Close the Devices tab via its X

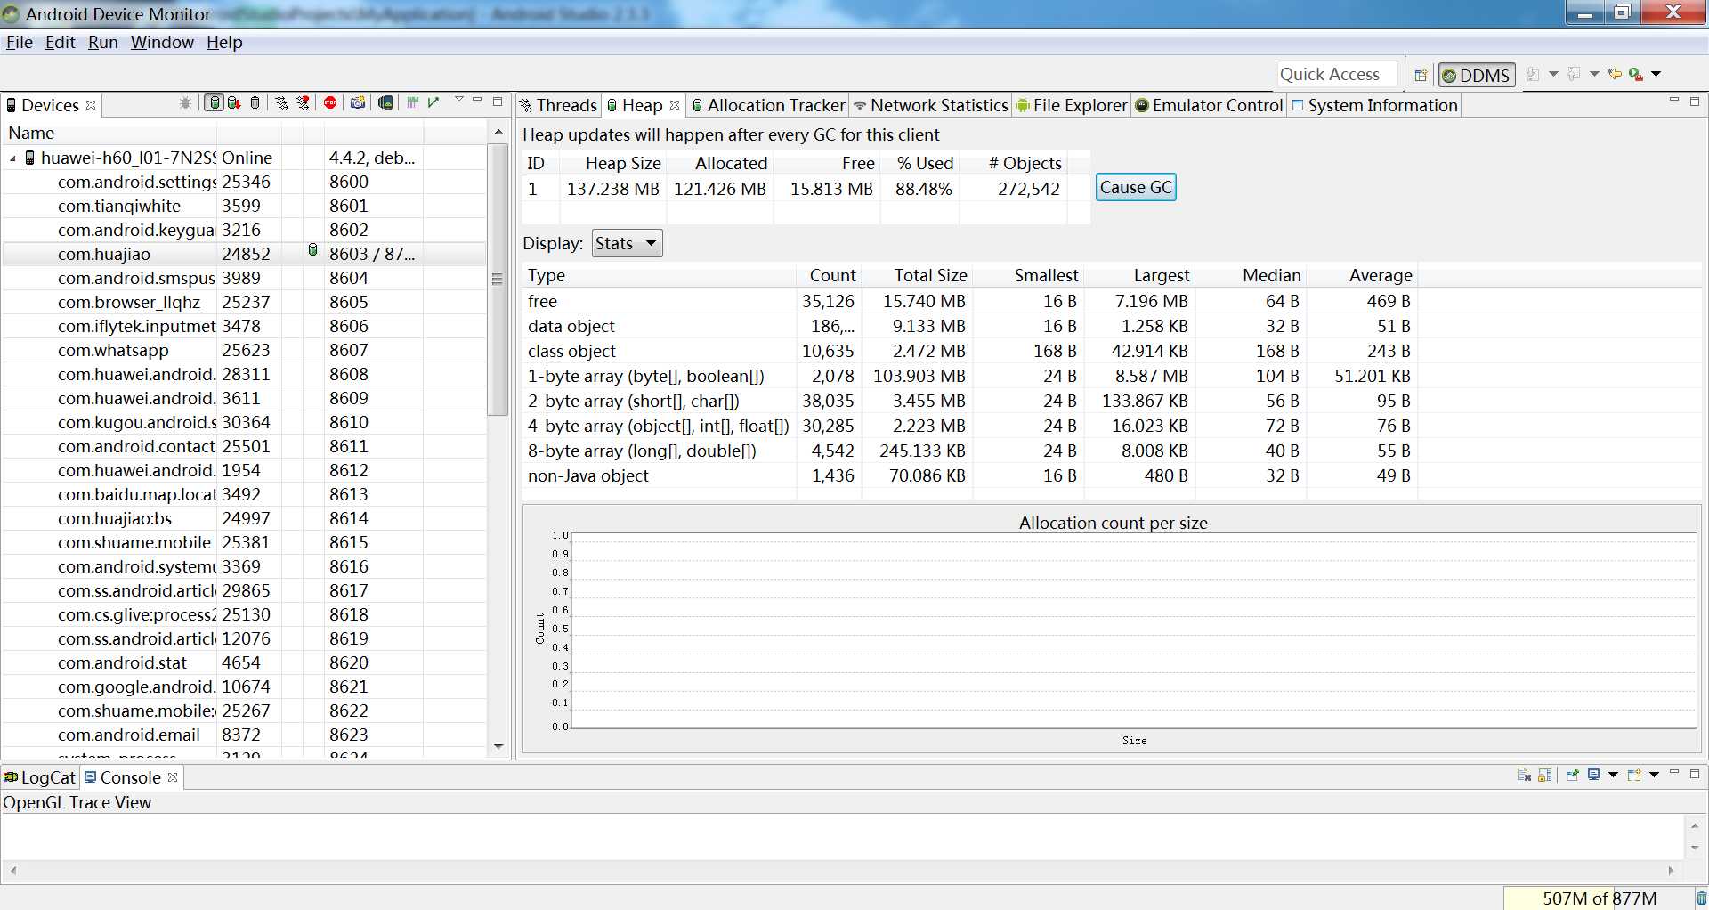[x=91, y=105]
